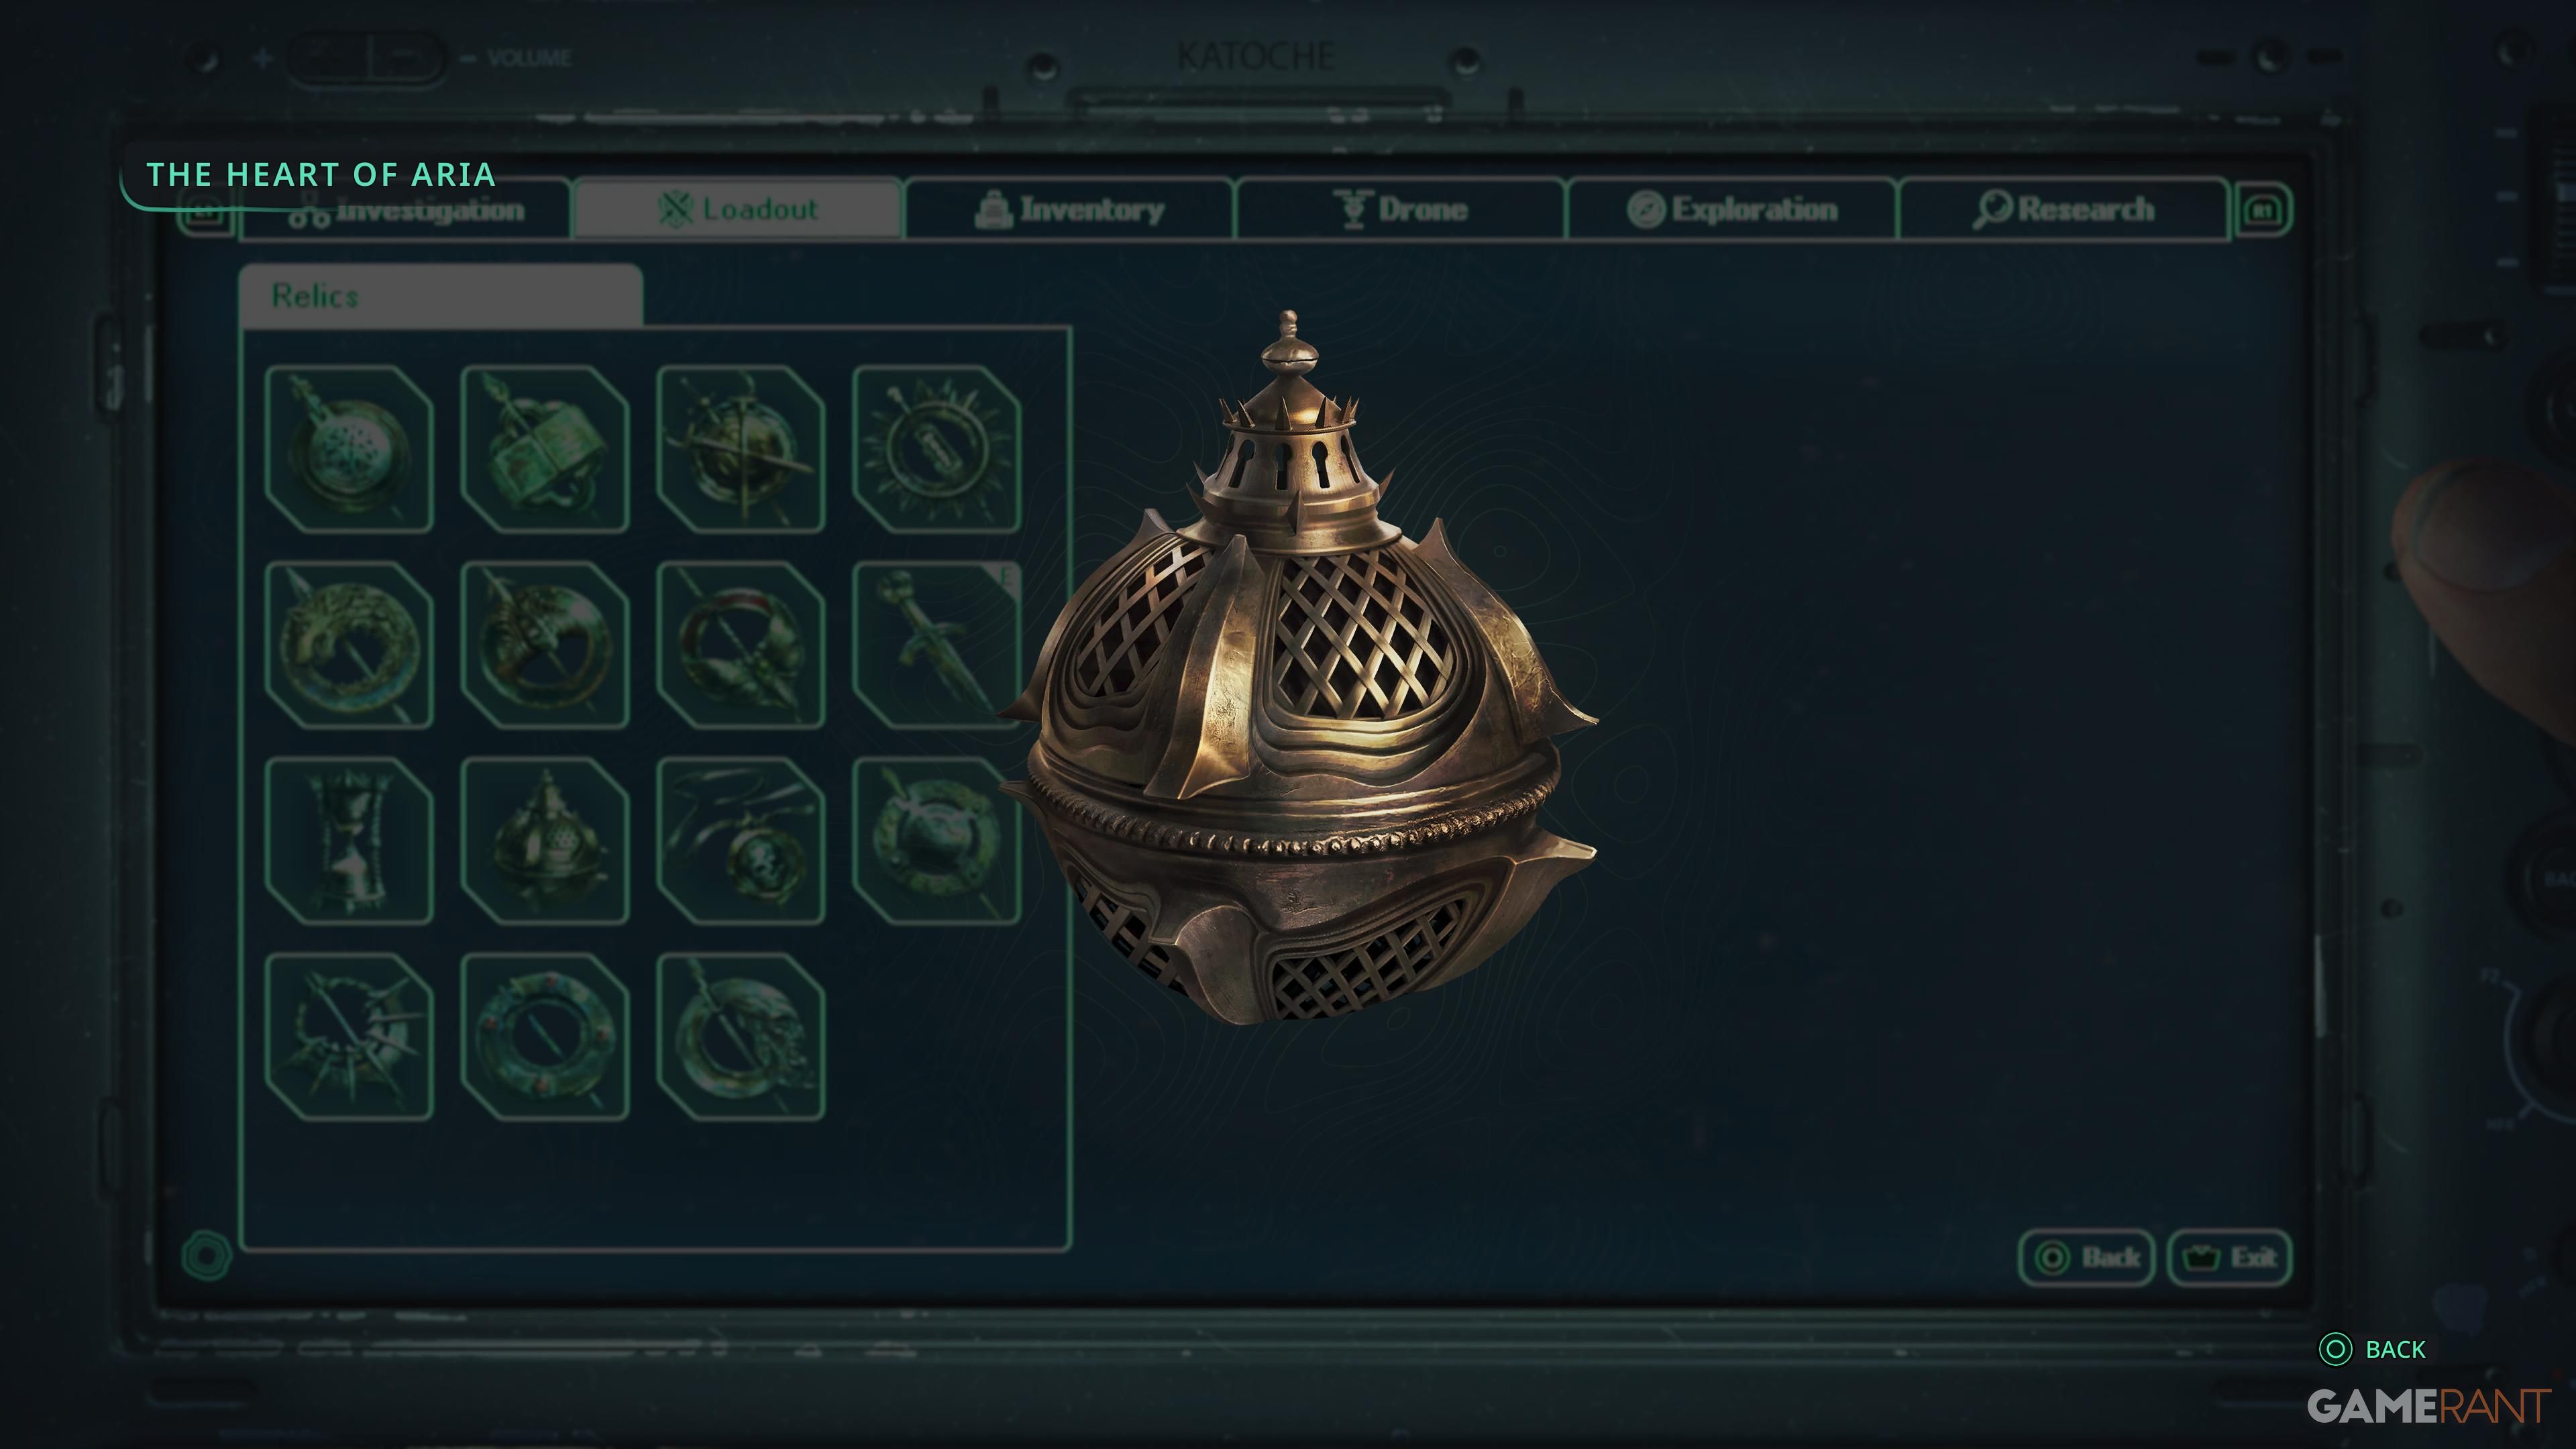Select the hourglass relic icon
2576x1449 pixels.
349,841
